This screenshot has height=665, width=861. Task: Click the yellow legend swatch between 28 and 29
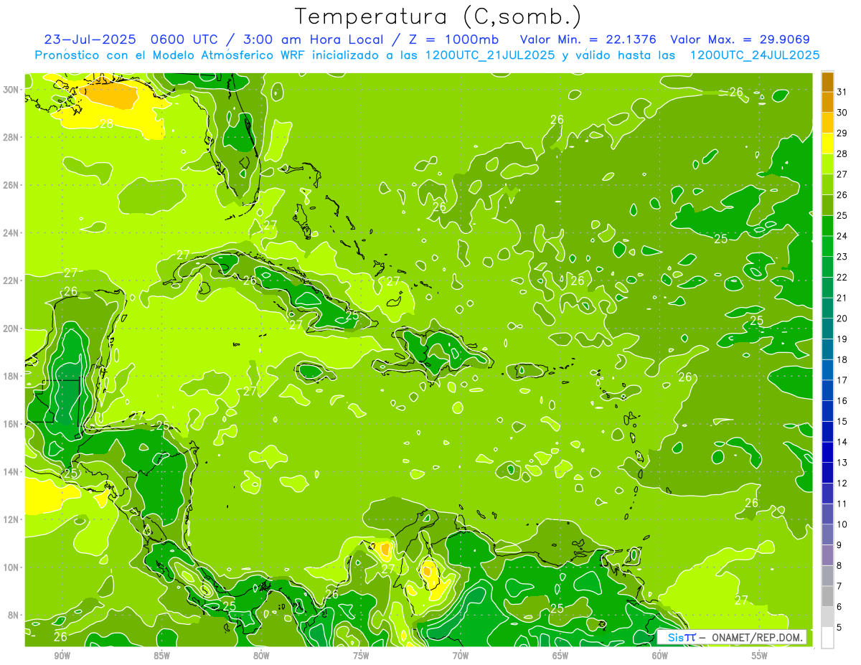point(827,143)
